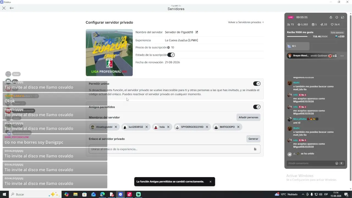Remove SPYDERGOD221XD from server members

click(207, 127)
